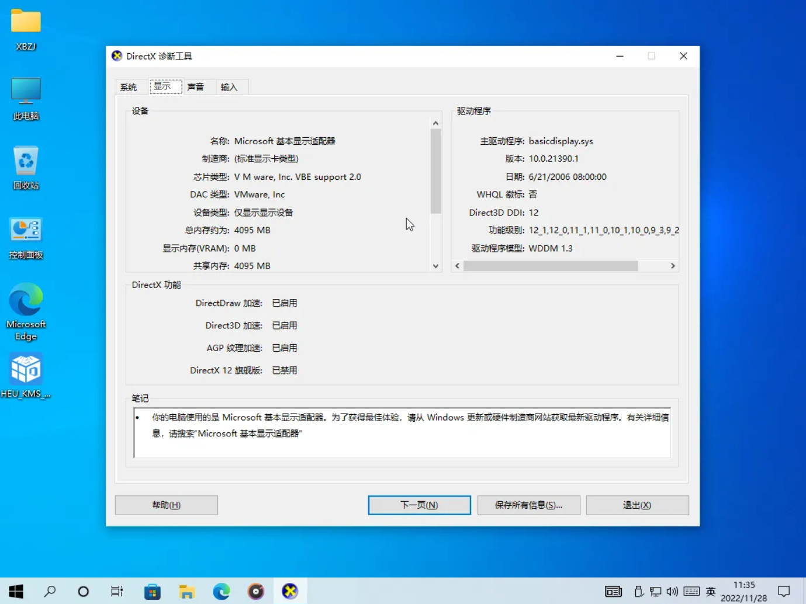Click the DirectX taskbar icon
Image resolution: width=806 pixels, height=604 pixels.
click(x=289, y=591)
